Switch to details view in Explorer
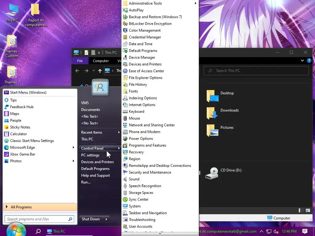The image size is (315, 236). (301, 210)
